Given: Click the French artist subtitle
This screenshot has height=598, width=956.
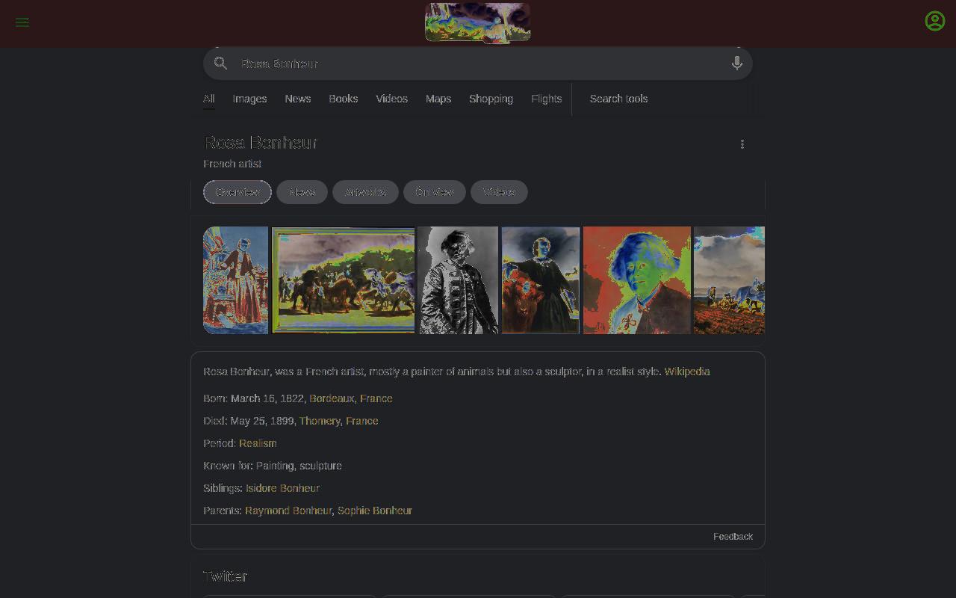Looking at the screenshot, I should (232, 164).
